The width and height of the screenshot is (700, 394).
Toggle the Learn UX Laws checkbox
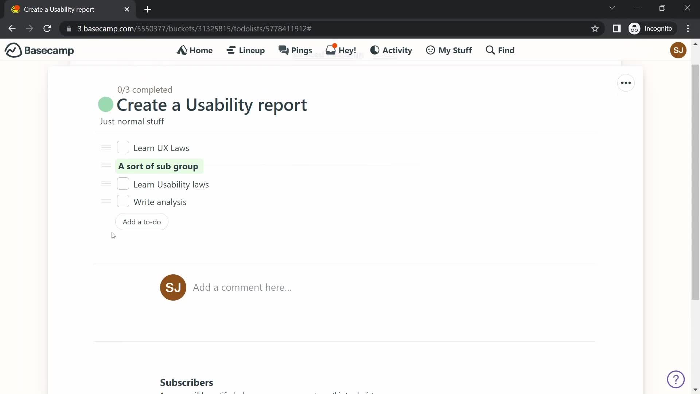[x=123, y=148]
